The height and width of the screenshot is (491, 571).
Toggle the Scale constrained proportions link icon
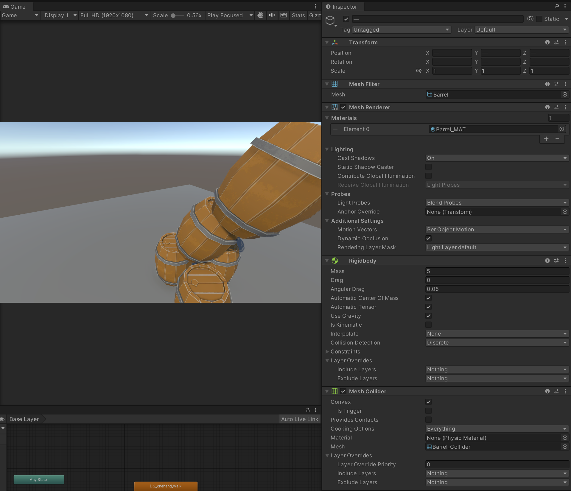tap(419, 71)
